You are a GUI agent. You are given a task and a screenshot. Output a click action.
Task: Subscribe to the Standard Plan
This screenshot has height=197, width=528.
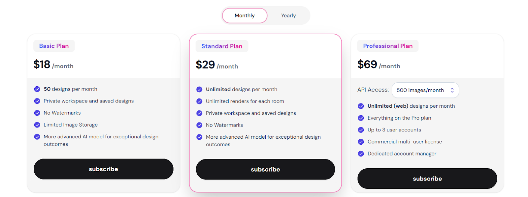point(265,169)
